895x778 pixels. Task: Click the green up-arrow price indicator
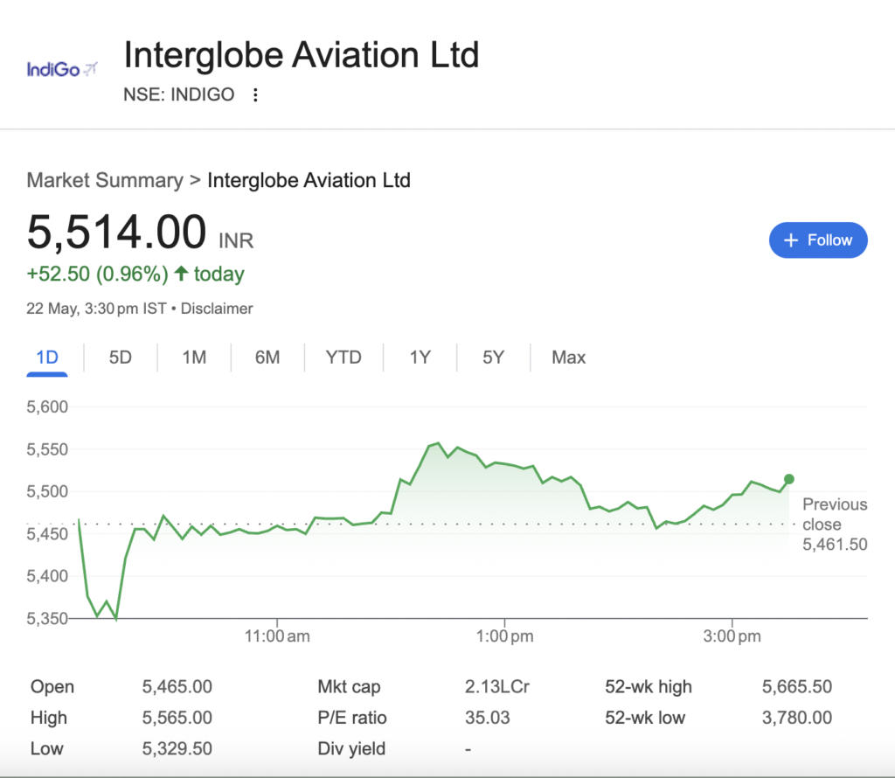point(181,274)
